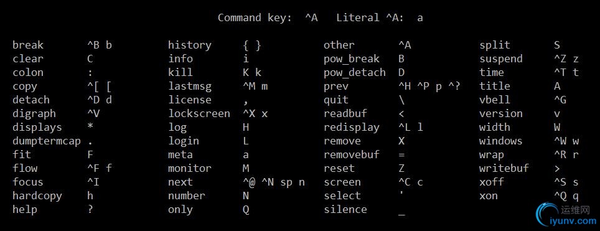Select the 'break' command entry
The image size is (600, 231).
pos(28,45)
